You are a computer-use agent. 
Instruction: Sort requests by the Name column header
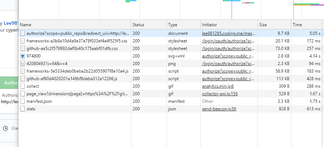(25, 25)
